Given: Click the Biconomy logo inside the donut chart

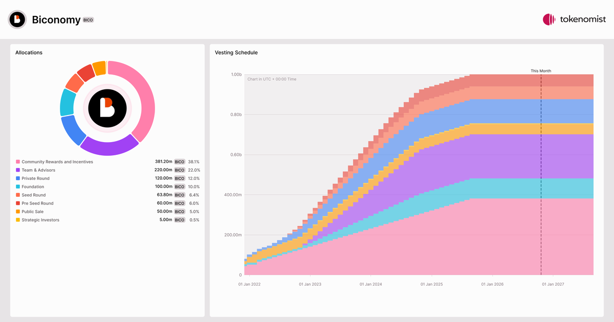Looking at the screenshot, I should tap(107, 107).
